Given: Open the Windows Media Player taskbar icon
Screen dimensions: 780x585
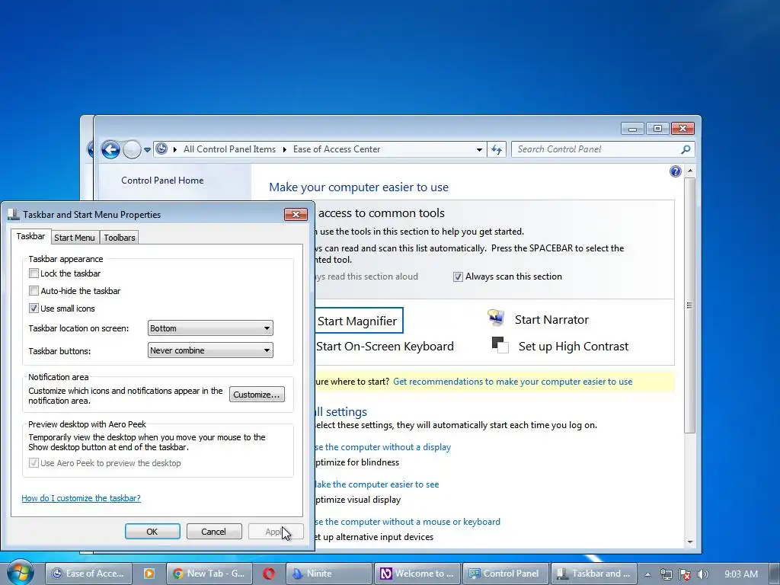Looking at the screenshot, I should click(x=149, y=574).
